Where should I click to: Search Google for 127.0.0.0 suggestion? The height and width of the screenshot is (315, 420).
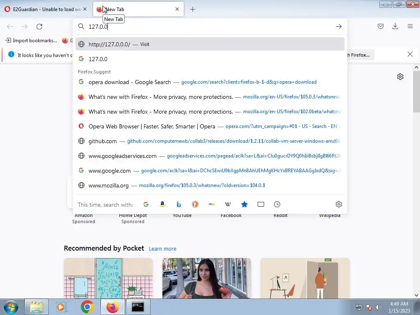[210, 59]
